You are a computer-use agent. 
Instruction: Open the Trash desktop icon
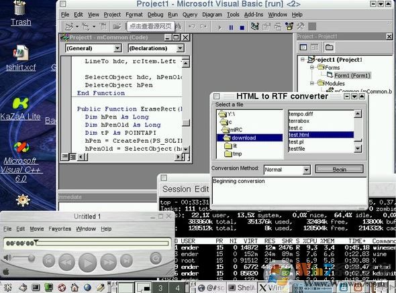[x=20, y=13]
